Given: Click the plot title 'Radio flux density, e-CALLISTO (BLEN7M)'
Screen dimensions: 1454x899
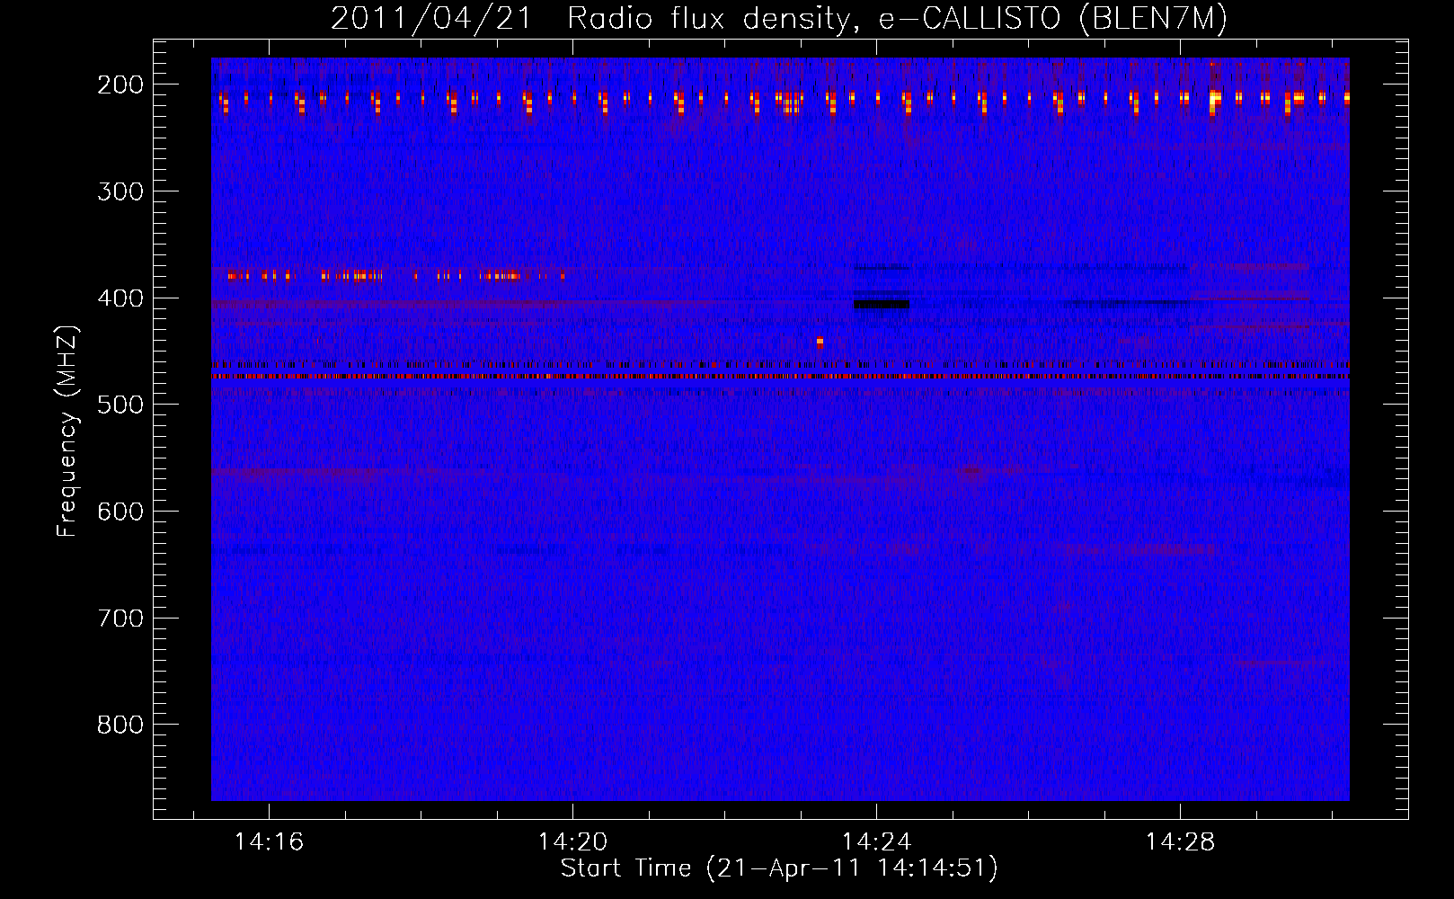Looking at the screenshot, I should (x=897, y=18).
